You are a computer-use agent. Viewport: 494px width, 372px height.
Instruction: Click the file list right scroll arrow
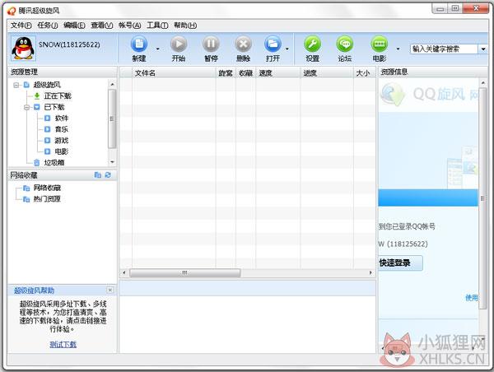coord(370,272)
